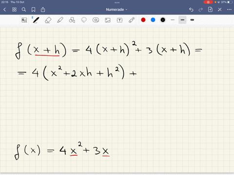Select the zoom window tool
The image size is (234, 175).
click(x=24, y=20)
